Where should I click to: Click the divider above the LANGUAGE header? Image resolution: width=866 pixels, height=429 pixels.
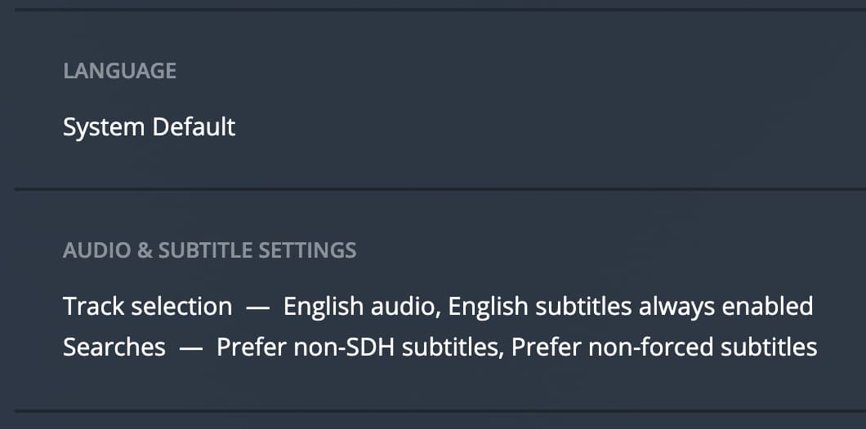point(433,10)
